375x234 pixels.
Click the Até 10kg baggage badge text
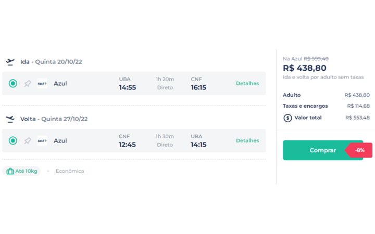(x=27, y=171)
